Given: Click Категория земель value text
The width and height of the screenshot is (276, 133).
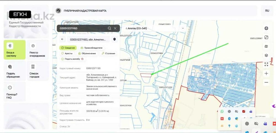Looking at the screenshot, I should tap(101, 88).
